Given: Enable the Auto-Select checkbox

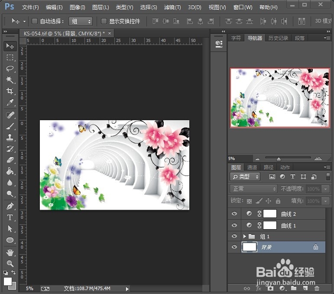Looking at the screenshot, I should pyautogui.click(x=35, y=21).
